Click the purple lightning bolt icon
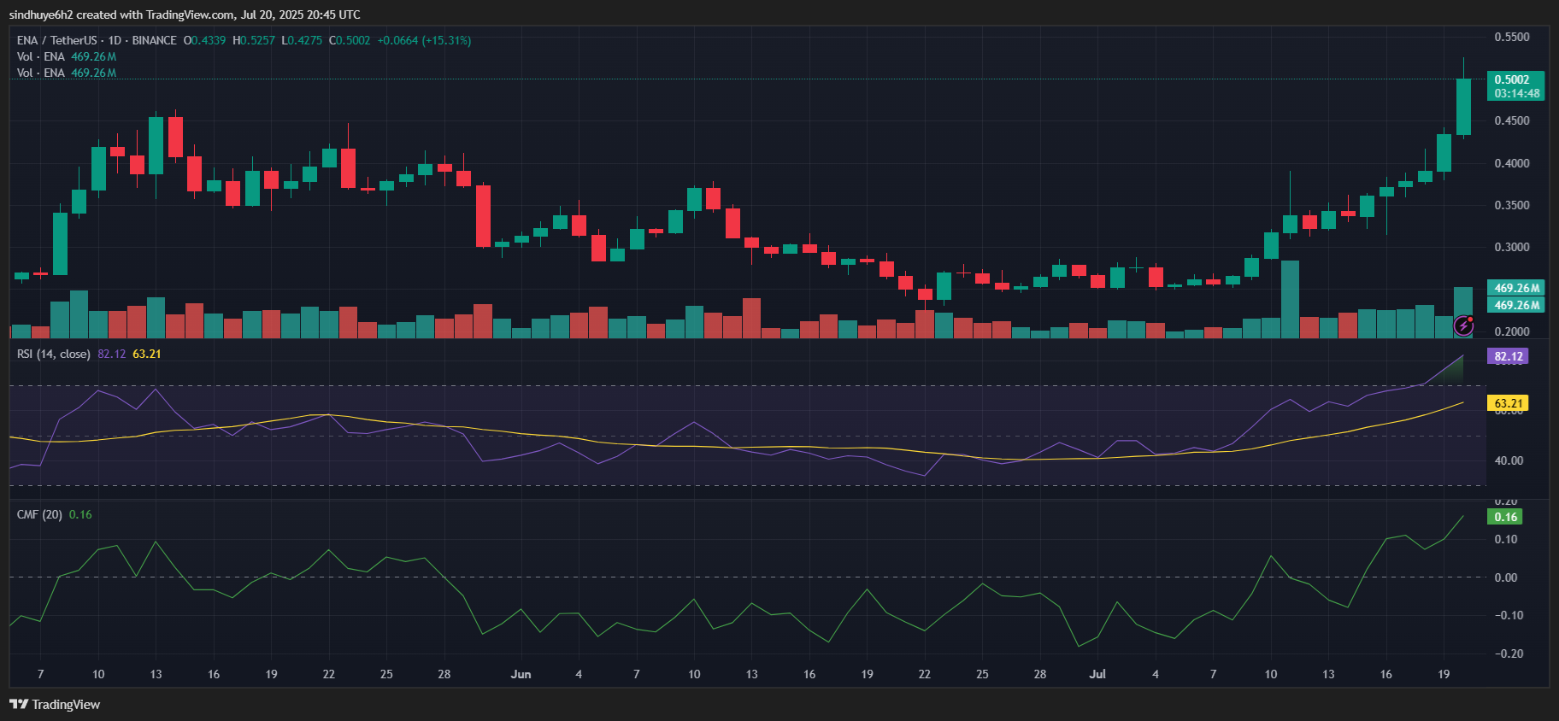Image resolution: width=1559 pixels, height=721 pixels. (1463, 325)
